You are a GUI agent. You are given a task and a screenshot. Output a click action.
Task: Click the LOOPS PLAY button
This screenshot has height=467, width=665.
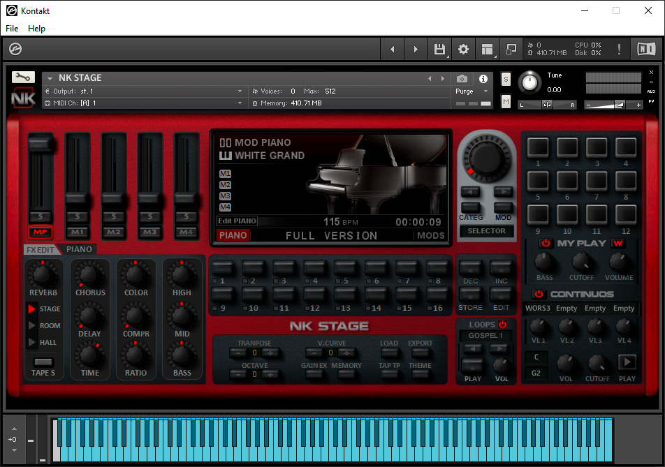(472, 366)
